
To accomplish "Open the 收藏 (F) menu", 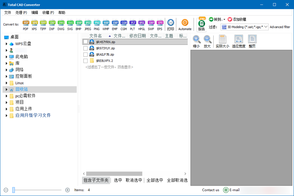I will click(48, 12).
